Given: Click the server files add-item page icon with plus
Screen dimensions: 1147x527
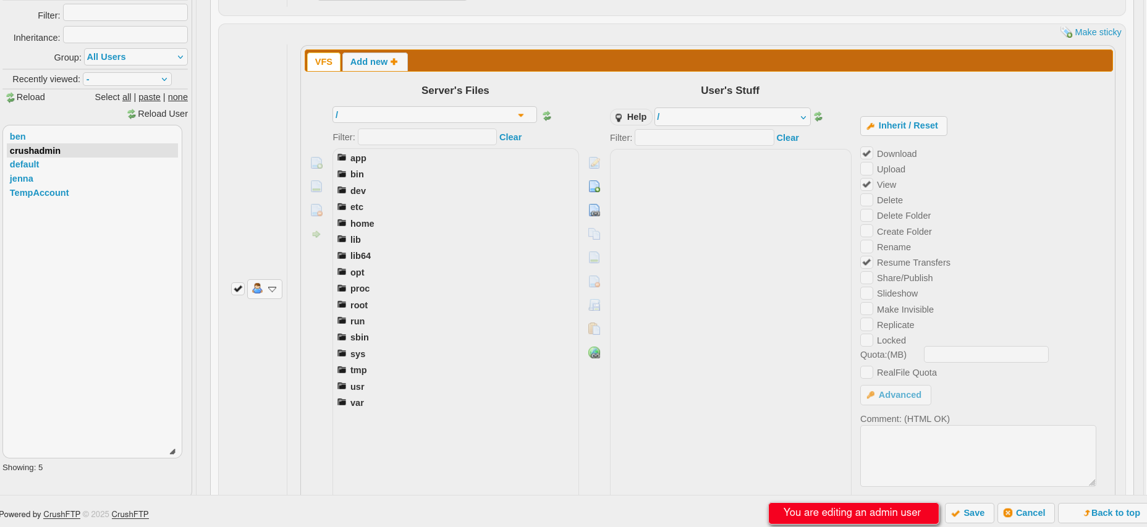Looking at the screenshot, I should point(316,163).
